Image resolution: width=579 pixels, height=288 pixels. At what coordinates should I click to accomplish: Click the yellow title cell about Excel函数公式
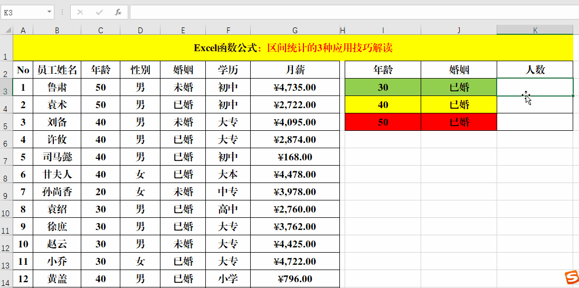pos(293,47)
